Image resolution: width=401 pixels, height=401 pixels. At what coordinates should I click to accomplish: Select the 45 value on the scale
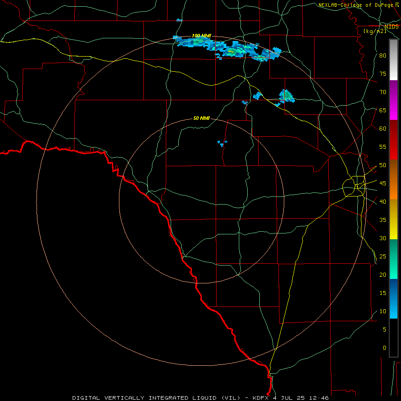383,184
